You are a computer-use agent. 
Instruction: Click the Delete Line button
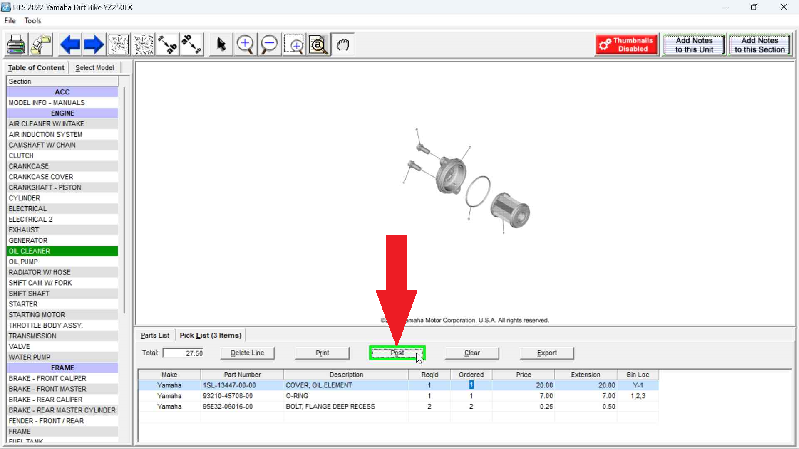click(247, 353)
